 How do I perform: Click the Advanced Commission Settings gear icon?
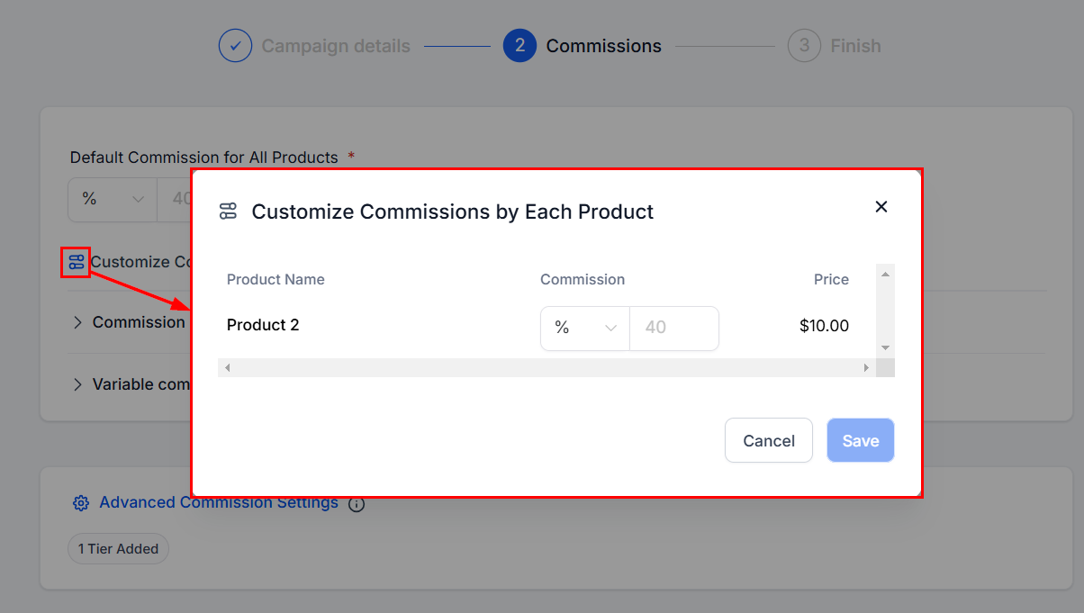[81, 503]
